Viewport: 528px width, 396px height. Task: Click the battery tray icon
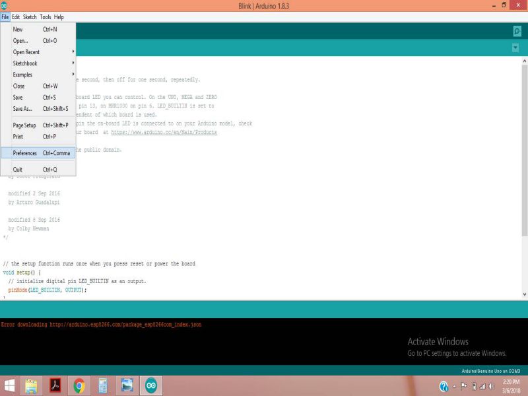pos(474,386)
